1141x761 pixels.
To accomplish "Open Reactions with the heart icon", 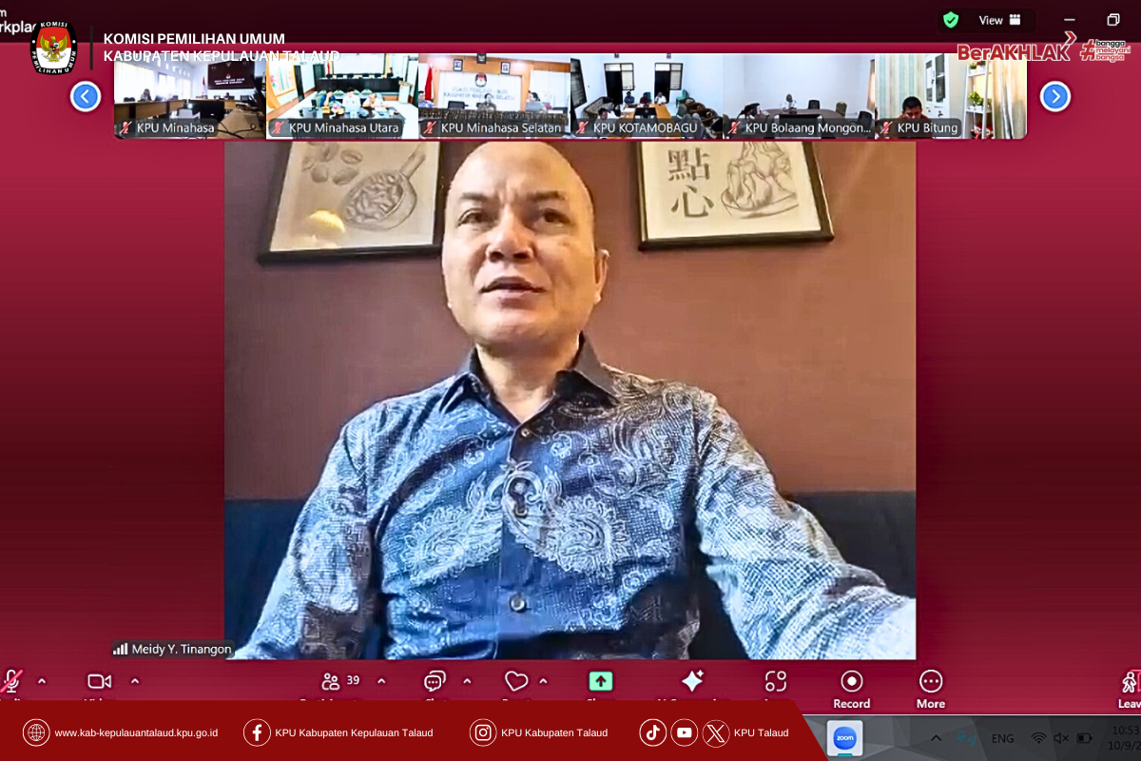I will point(516,681).
